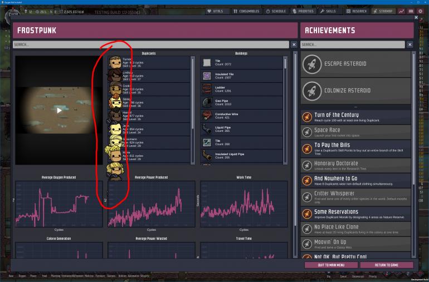Image resolution: width=429 pixels, height=282 pixels.
Task: Click the Critter Whisperer badge icon
Action: 307,197
